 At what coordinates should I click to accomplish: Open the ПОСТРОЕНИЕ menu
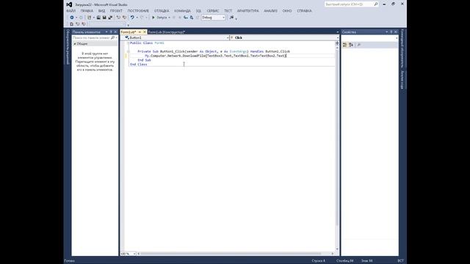click(138, 11)
